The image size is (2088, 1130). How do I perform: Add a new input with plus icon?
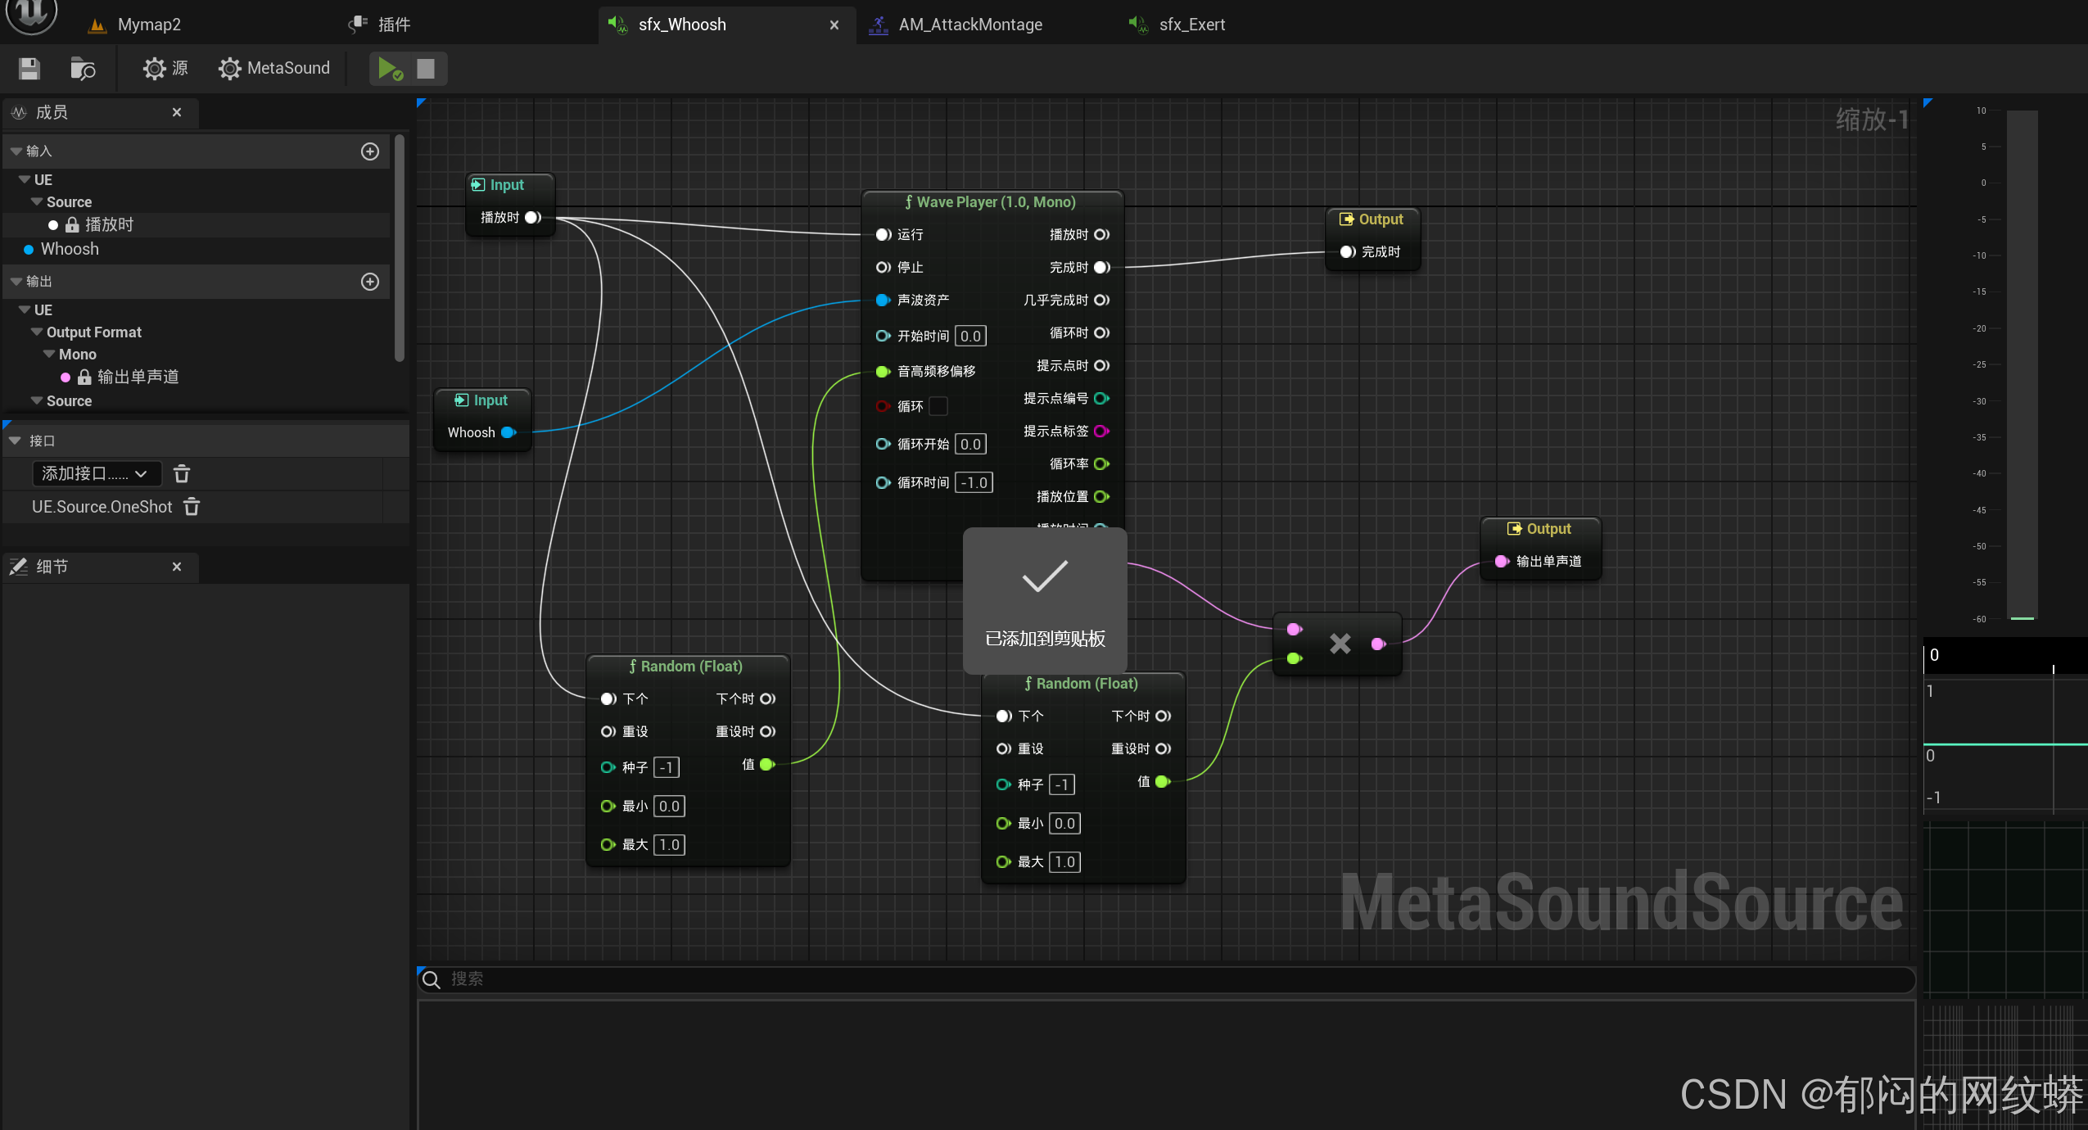click(370, 151)
